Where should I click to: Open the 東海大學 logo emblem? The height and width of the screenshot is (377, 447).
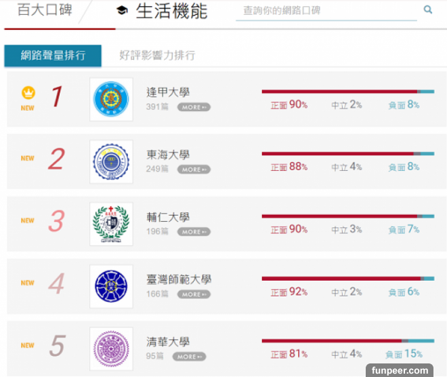click(x=111, y=162)
